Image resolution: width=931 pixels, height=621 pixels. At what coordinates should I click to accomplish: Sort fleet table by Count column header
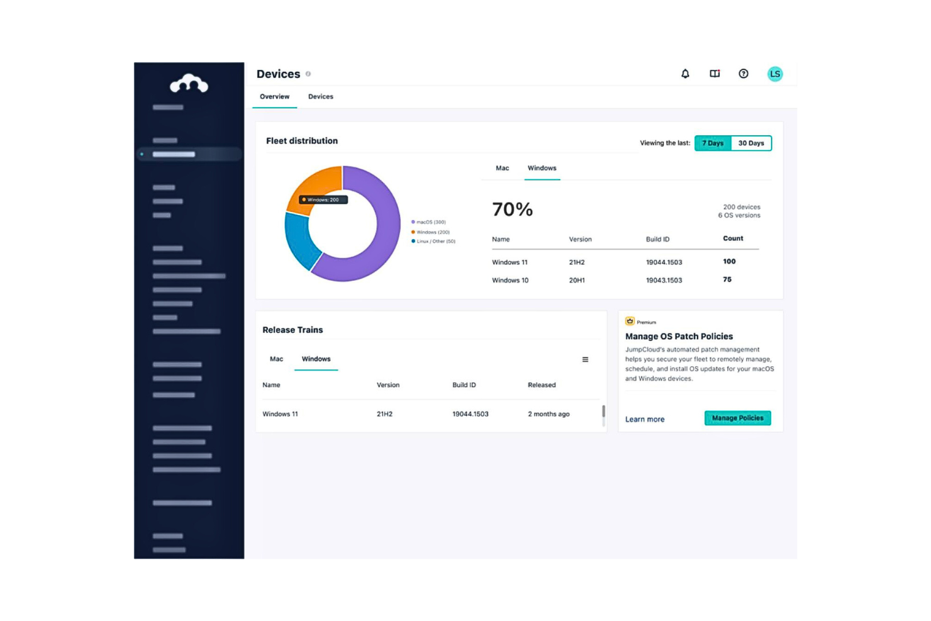(x=733, y=238)
